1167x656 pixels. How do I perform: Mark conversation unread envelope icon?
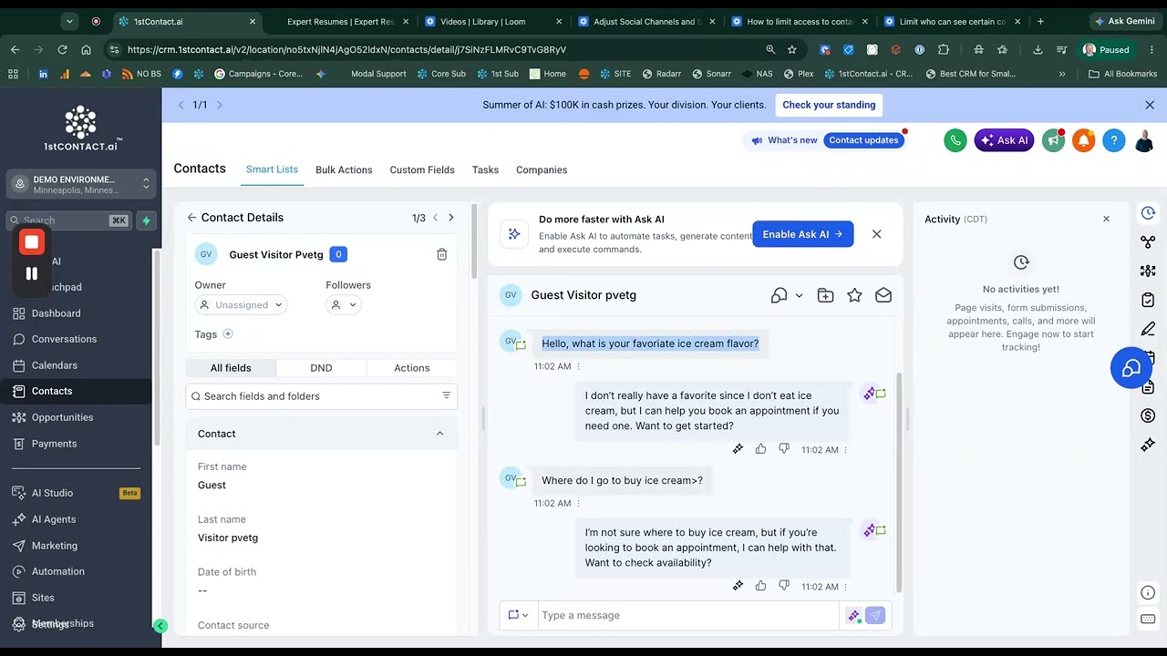883,295
